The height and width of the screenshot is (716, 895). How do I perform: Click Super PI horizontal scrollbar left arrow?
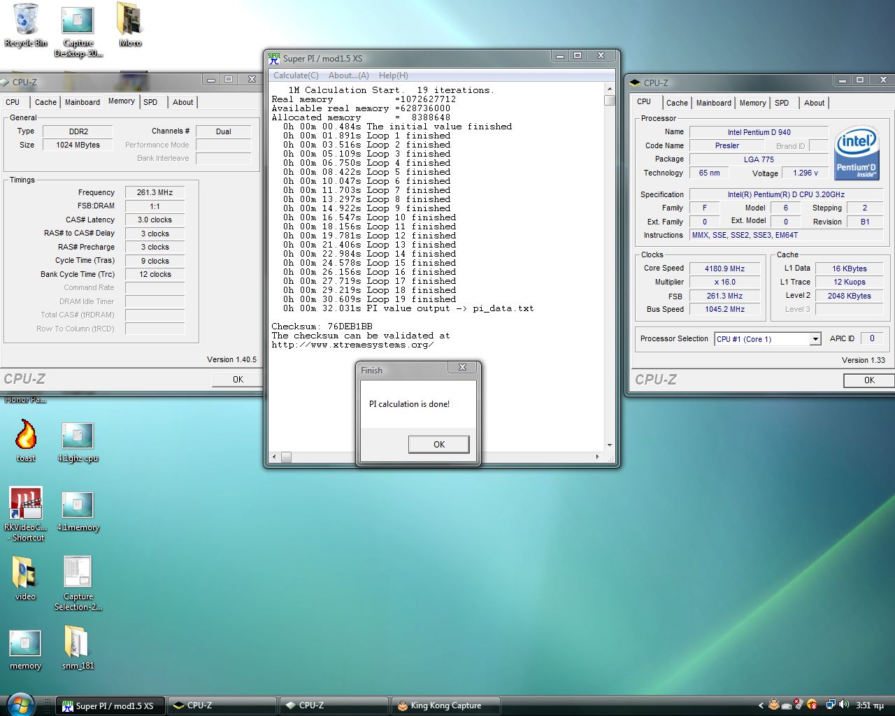[x=274, y=457]
